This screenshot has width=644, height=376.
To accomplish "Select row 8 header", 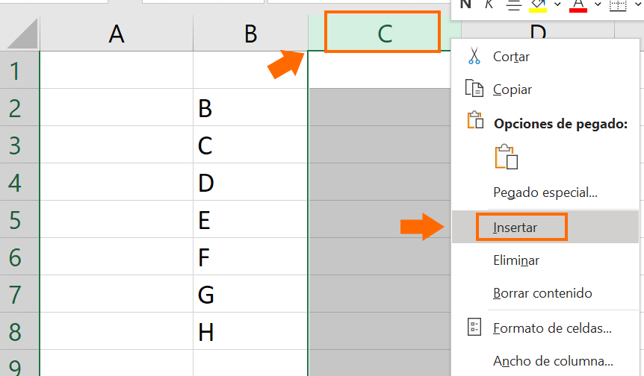I will pos(19,331).
